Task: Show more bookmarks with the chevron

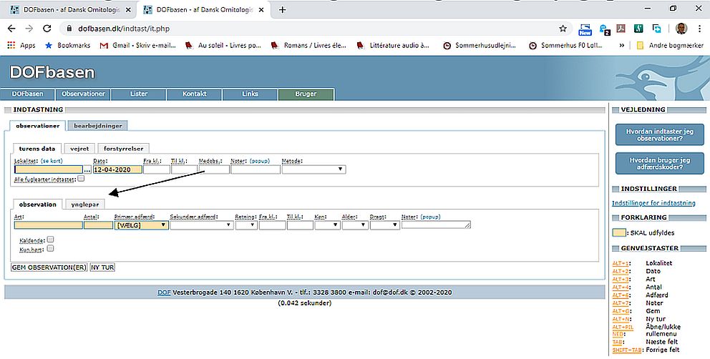Action: click(x=622, y=45)
